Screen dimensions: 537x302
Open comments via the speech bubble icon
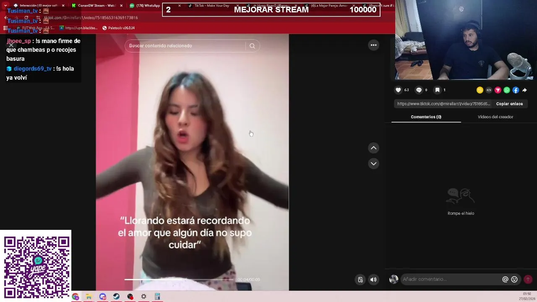click(419, 90)
